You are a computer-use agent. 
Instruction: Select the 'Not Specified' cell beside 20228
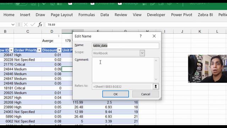point(28,60)
